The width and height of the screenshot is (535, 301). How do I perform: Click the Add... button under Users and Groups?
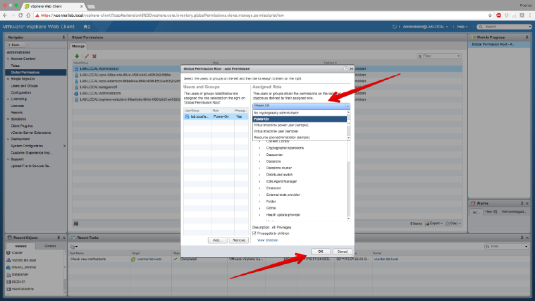216,239
